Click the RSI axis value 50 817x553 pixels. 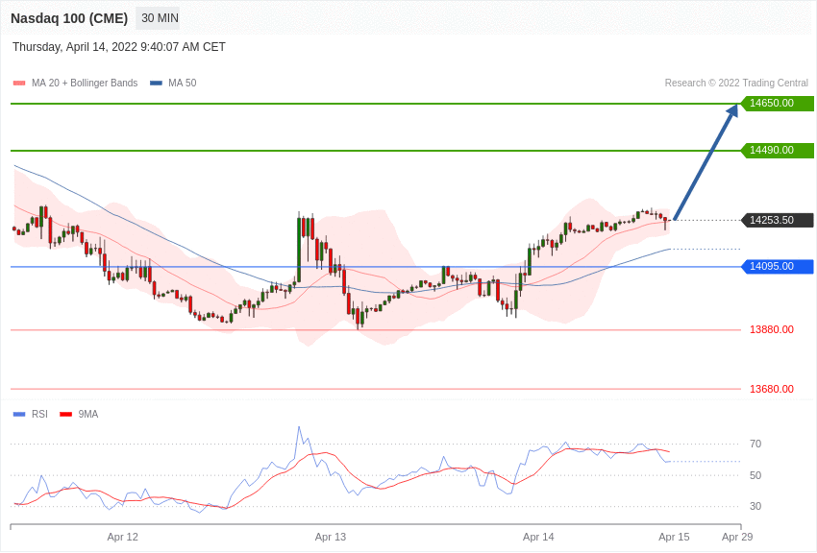(755, 475)
